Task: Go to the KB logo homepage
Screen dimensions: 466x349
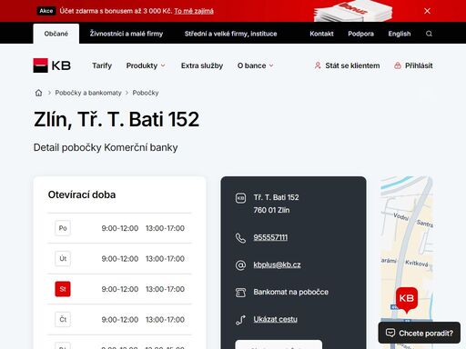Action: point(52,65)
